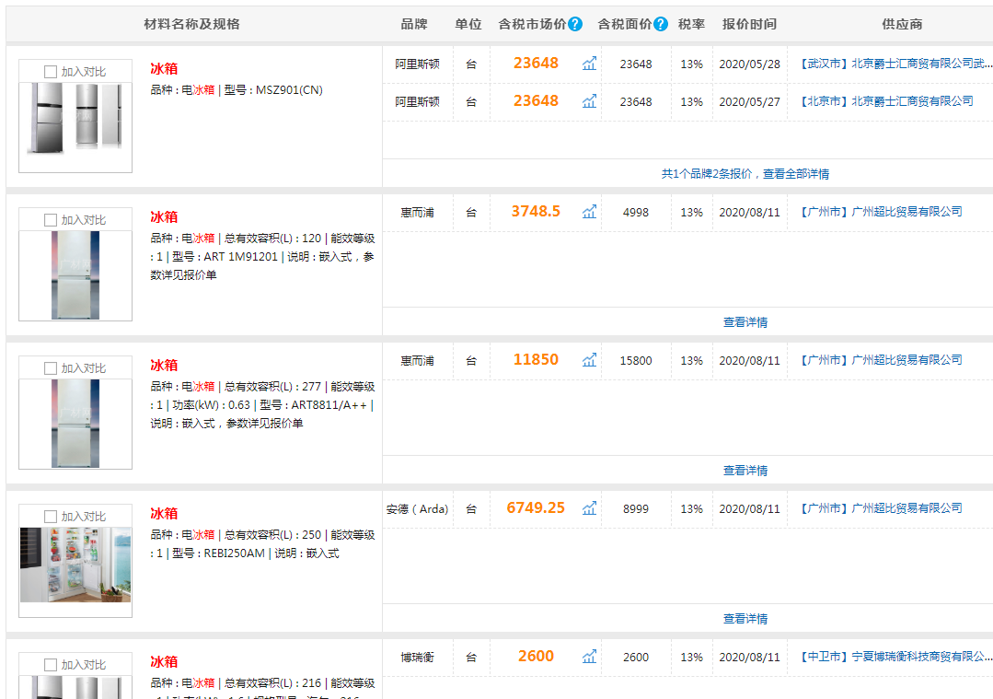Click the 品牌 column header
The height and width of the screenshot is (699, 993).
[x=414, y=24]
